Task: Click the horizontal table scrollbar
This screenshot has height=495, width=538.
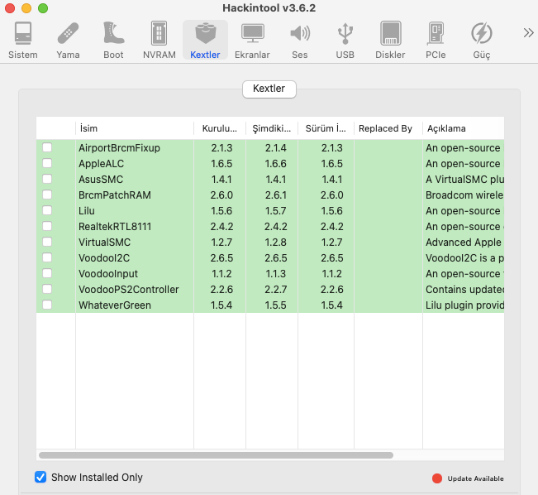Action: 216,454
